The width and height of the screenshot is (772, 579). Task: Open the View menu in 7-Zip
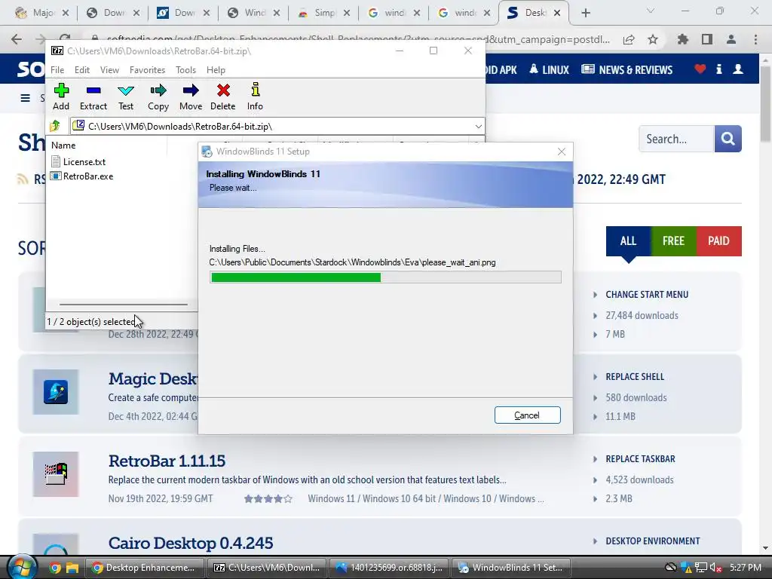pyautogui.click(x=109, y=70)
